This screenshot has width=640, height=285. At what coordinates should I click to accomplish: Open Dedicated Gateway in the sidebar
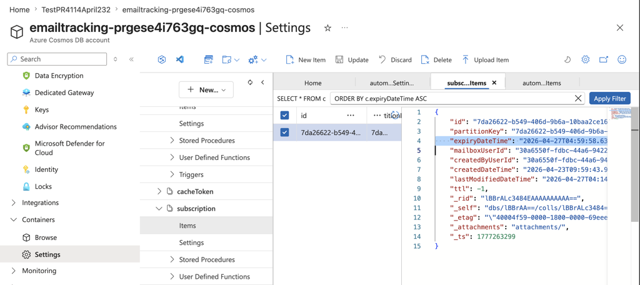(58, 92)
